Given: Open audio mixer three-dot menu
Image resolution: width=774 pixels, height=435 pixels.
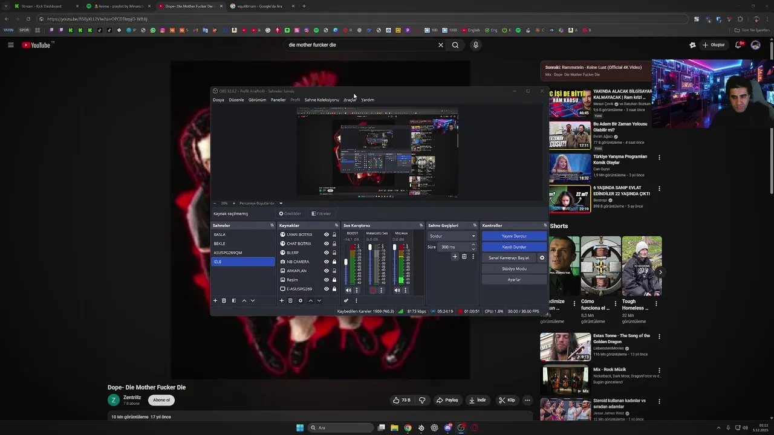Looking at the screenshot, I should 356,300.
